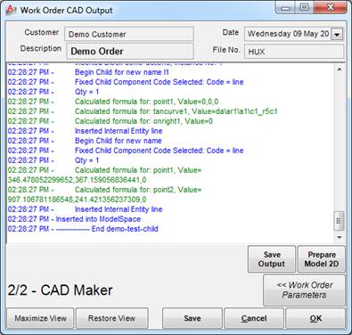Click Restore View button
This screenshot has width=352, height=335.
click(x=111, y=318)
